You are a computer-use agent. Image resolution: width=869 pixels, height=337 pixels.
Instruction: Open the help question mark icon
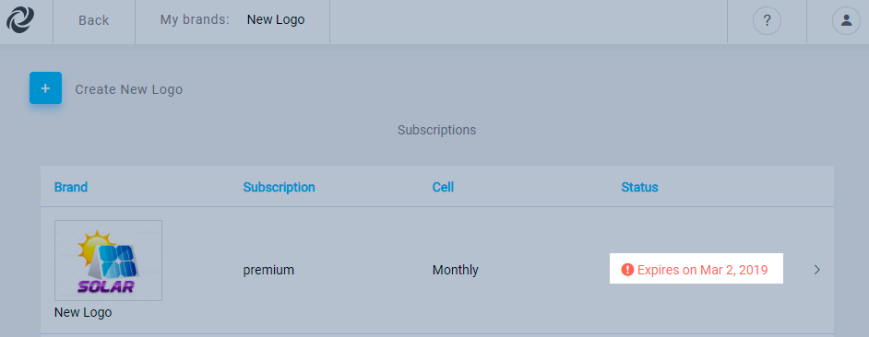[x=767, y=21]
